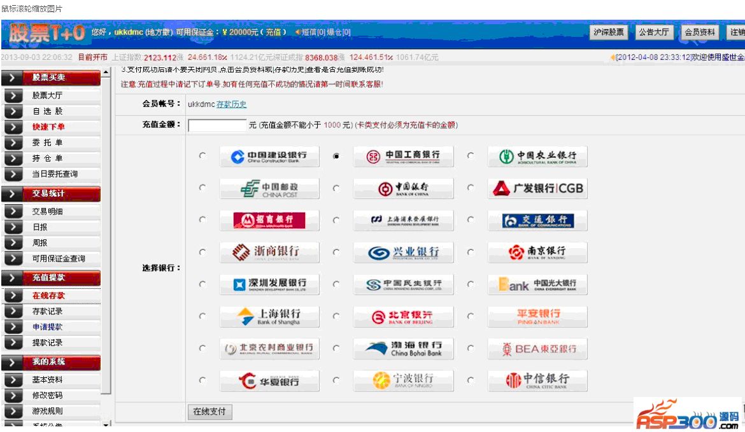Viewport: 745px width, 432px height.
Task: Select the 中国工商银行 radio button
Action: click(336, 156)
